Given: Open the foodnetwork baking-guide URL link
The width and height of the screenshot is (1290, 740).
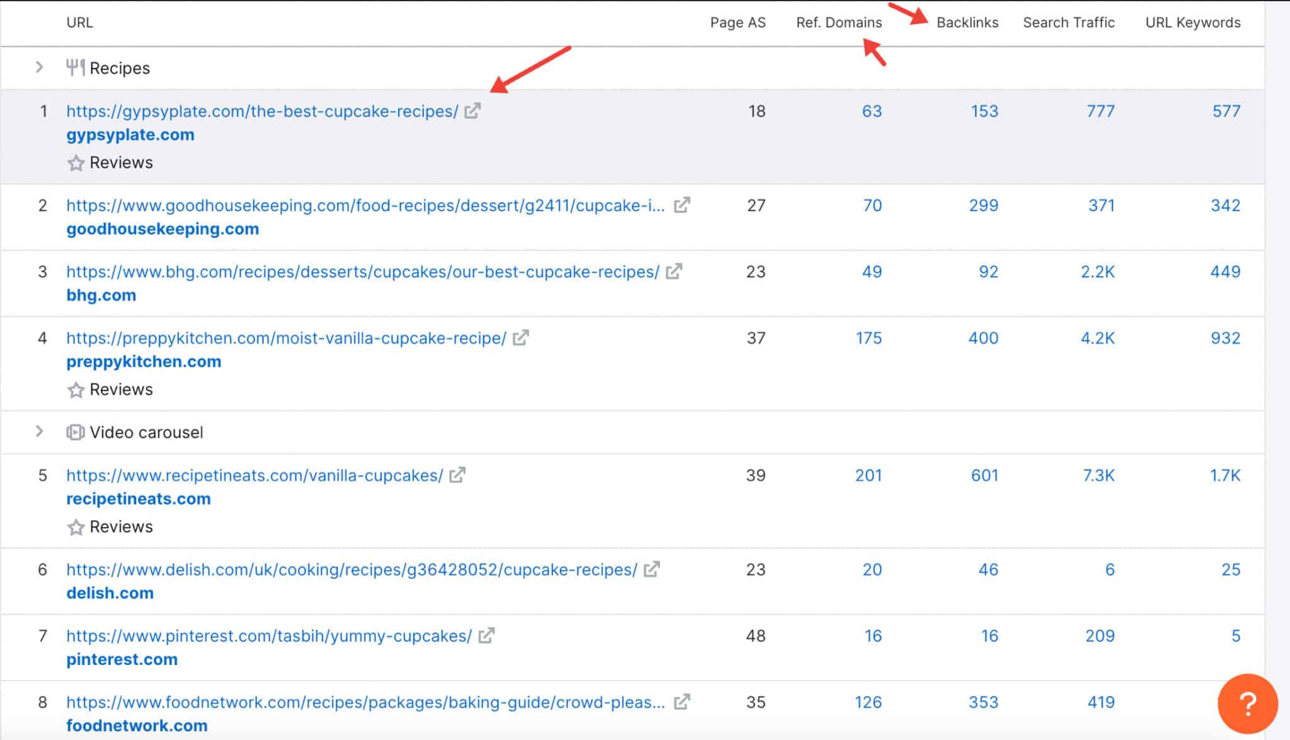Looking at the screenshot, I should (365, 702).
